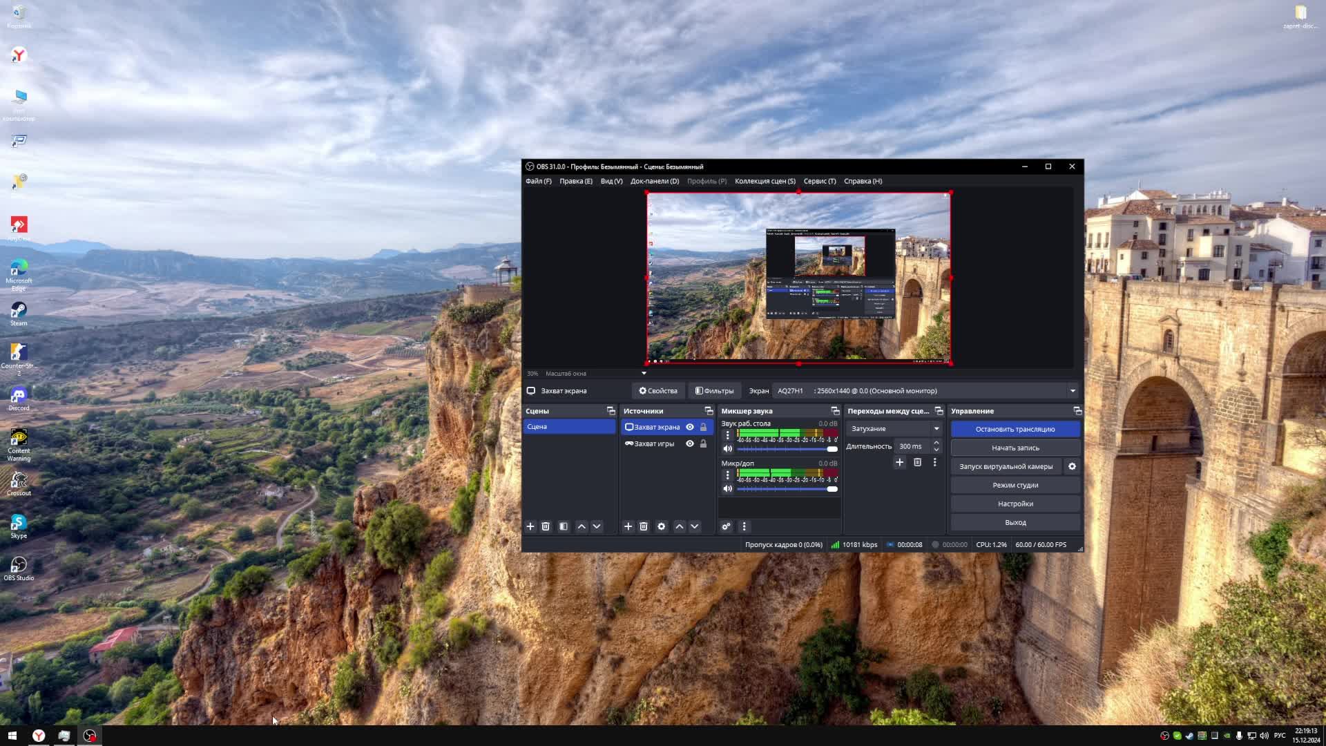The height and width of the screenshot is (746, 1326).
Task: Click the taskbar volume tray icon
Action: [x=1264, y=736]
